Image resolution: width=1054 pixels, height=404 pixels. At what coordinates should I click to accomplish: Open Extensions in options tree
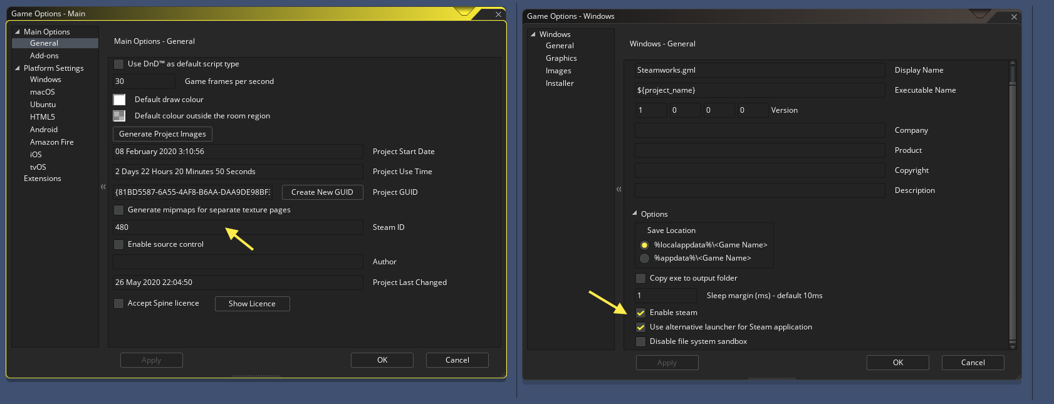(43, 179)
